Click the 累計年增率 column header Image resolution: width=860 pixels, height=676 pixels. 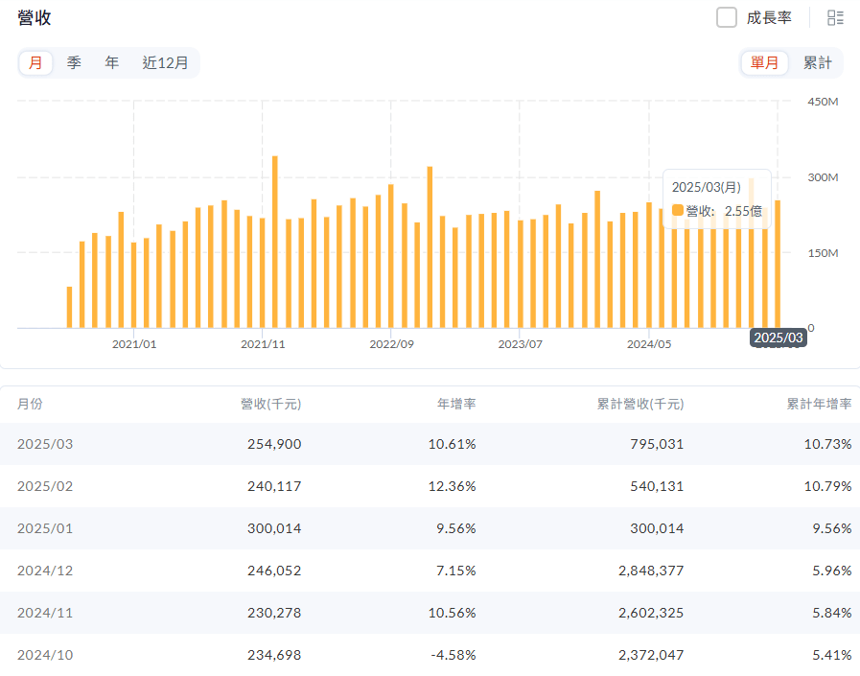coord(819,404)
